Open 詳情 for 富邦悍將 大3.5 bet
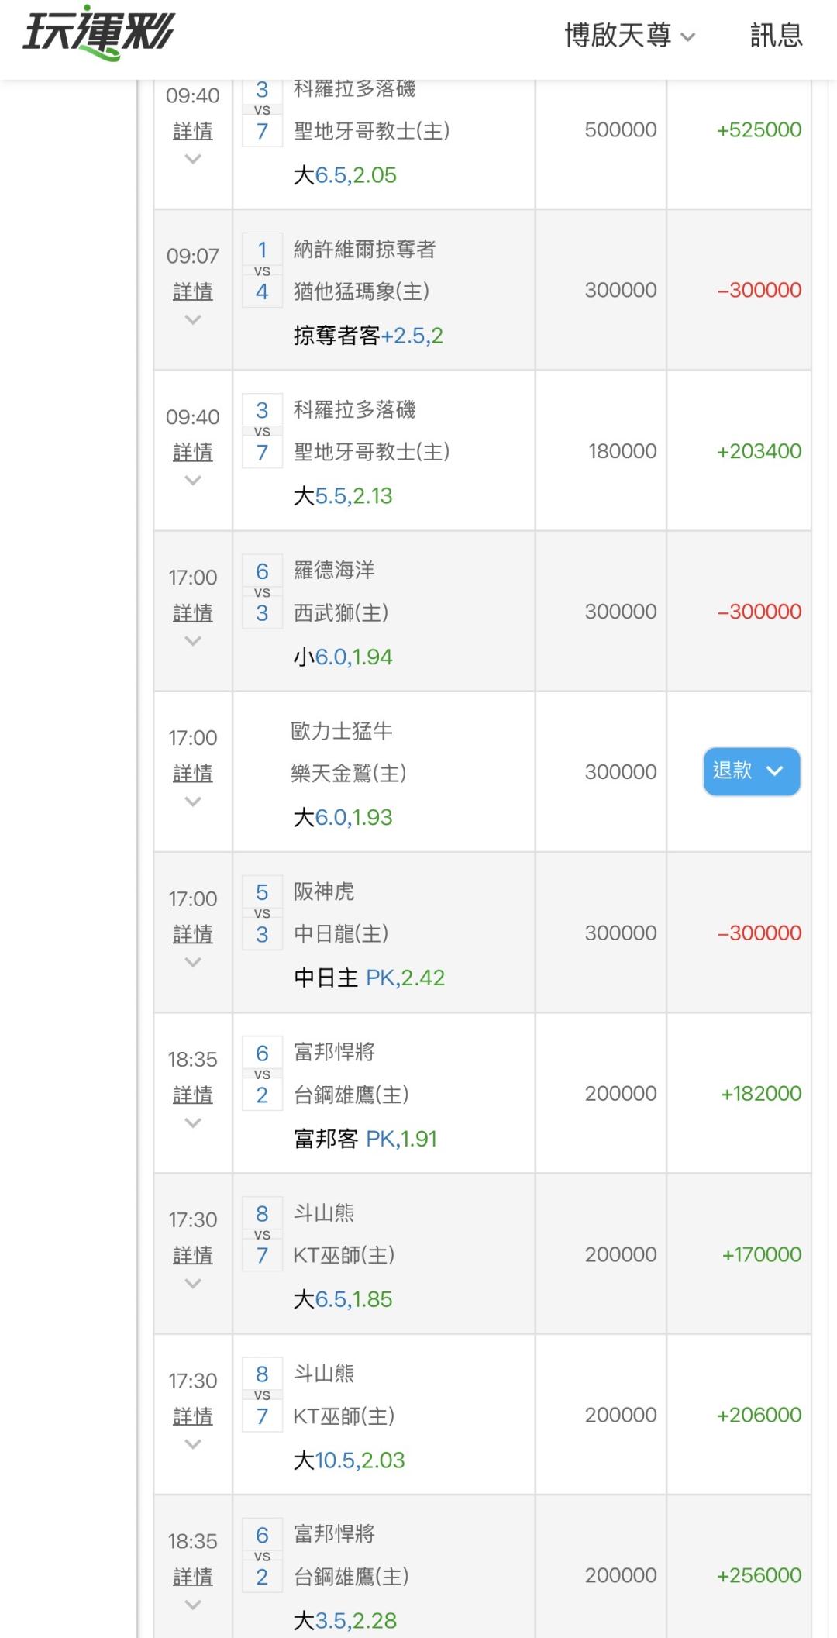Viewport: 837px width, 1638px height. click(x=193, y=1577)
